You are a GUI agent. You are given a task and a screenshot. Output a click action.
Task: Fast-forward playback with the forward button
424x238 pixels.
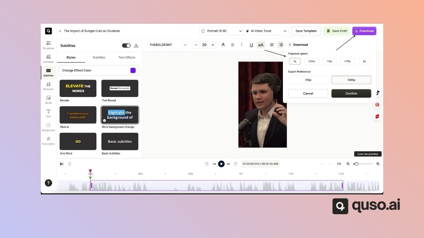pos(229,164)
